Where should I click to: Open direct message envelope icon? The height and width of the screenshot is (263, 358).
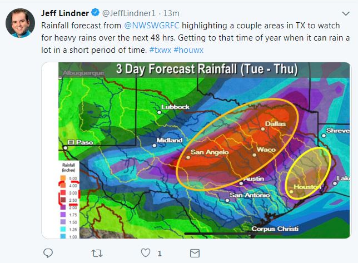pyautogui.click(x=195, y=253)
